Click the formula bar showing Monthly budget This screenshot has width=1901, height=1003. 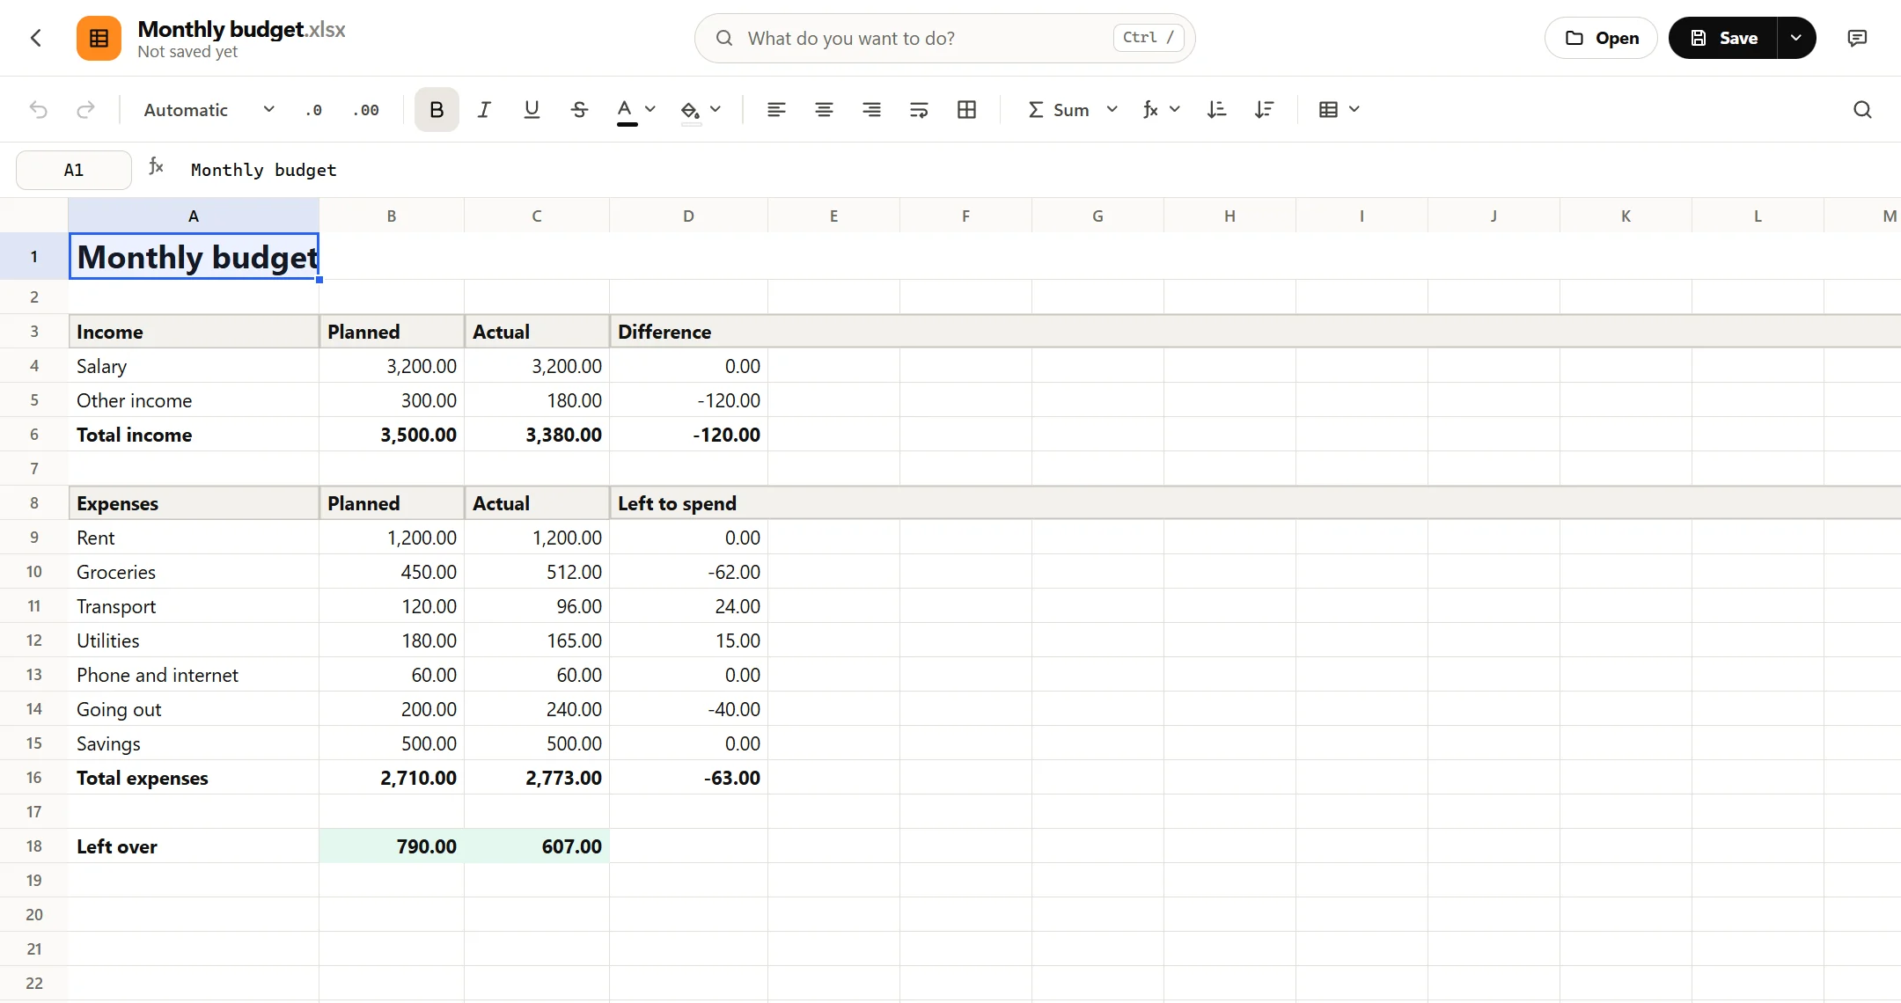coord(1039,170)
